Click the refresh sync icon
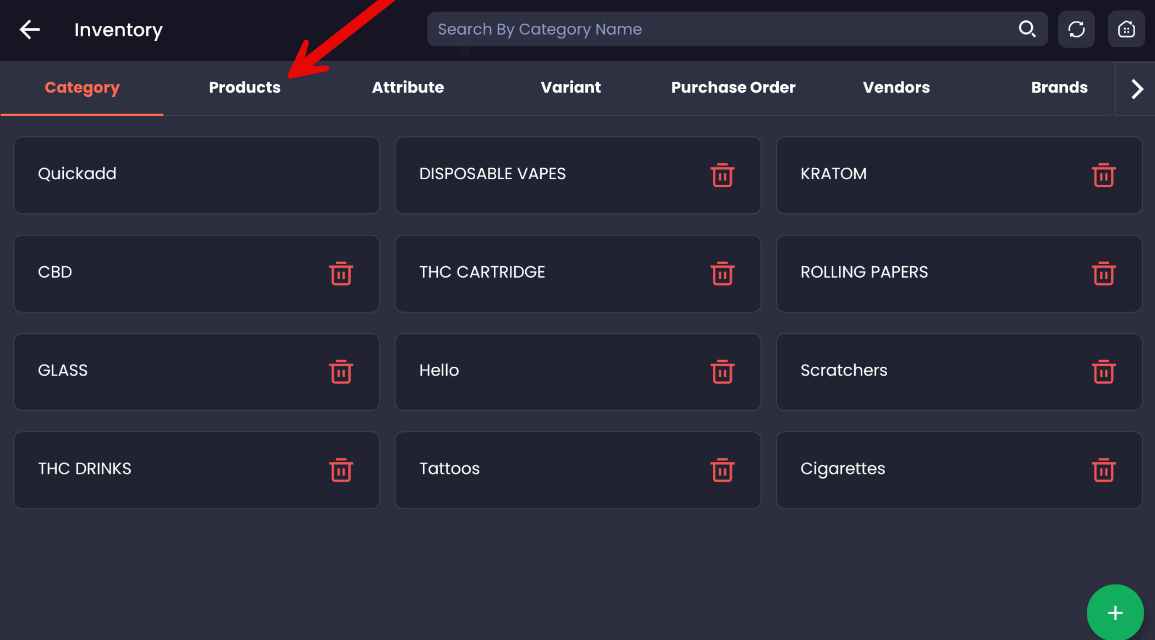Image resolution: width=1155 pixels, height=640 pixels. click(x=1076, y=29)
